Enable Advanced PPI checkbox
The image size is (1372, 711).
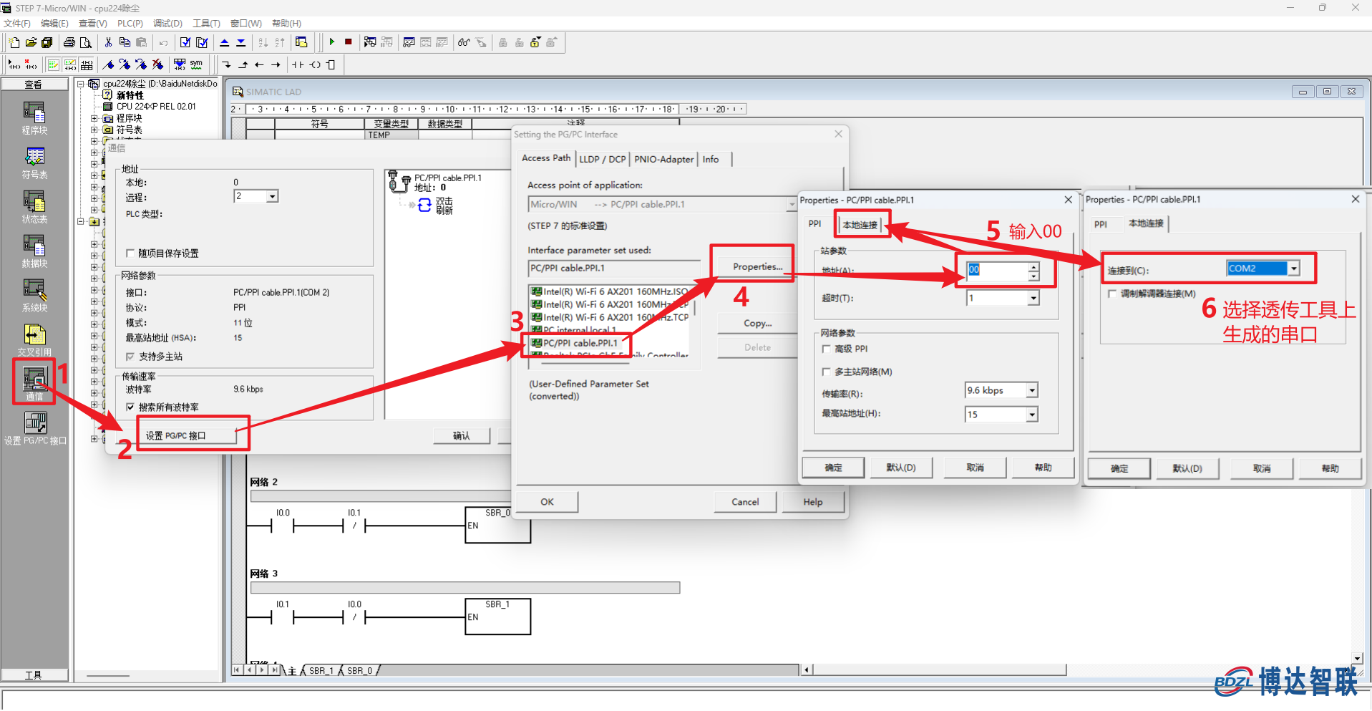[x=827, y=349]
